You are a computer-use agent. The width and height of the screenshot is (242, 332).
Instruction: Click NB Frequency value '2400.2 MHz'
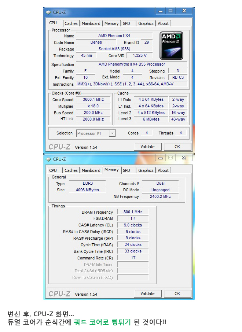point(160,196)
